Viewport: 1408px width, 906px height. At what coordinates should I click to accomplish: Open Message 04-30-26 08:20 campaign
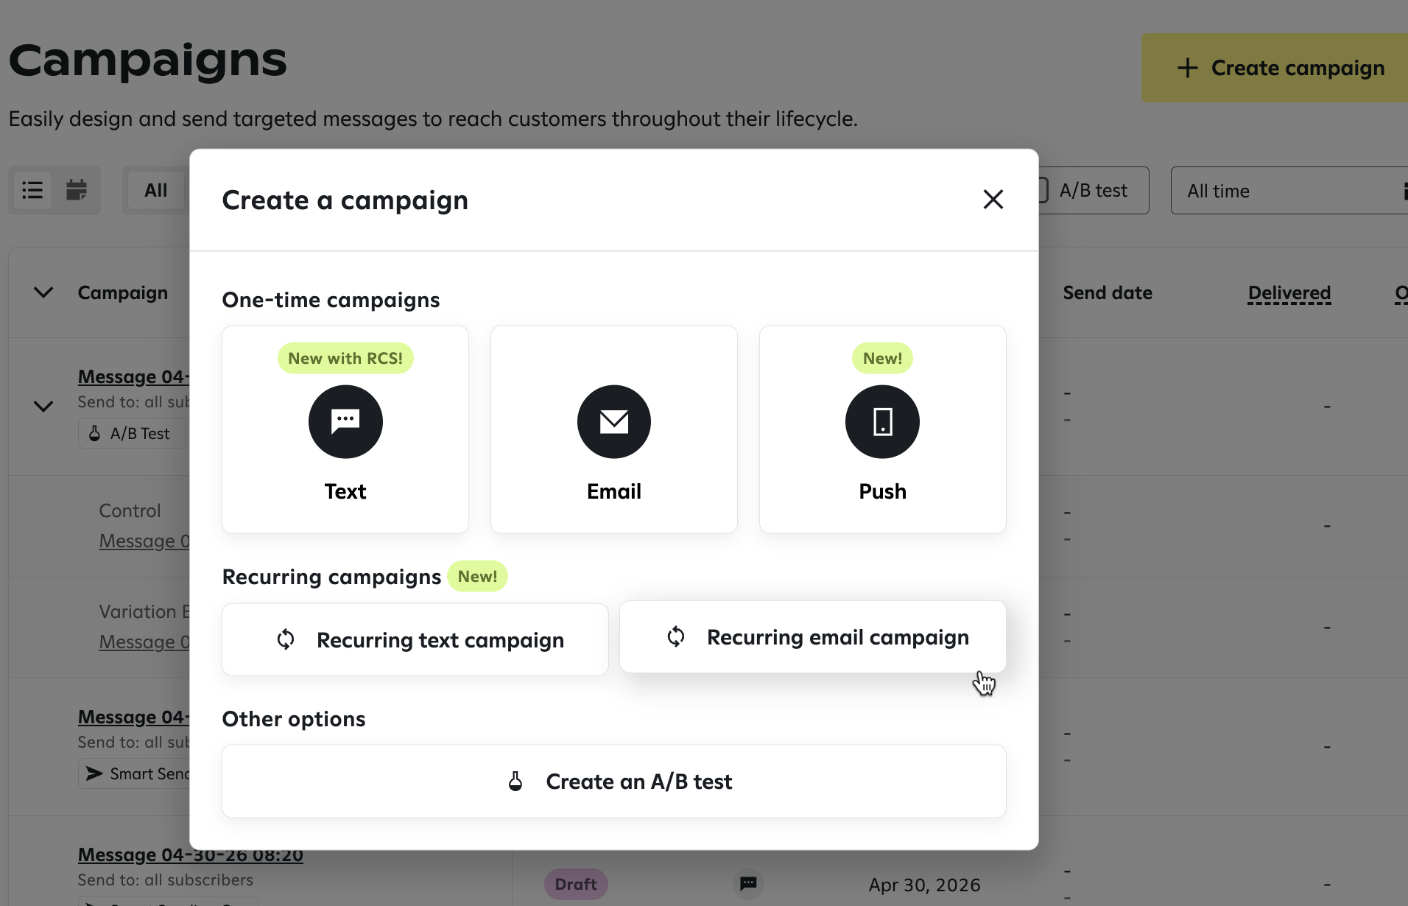[x=191, y=854]
